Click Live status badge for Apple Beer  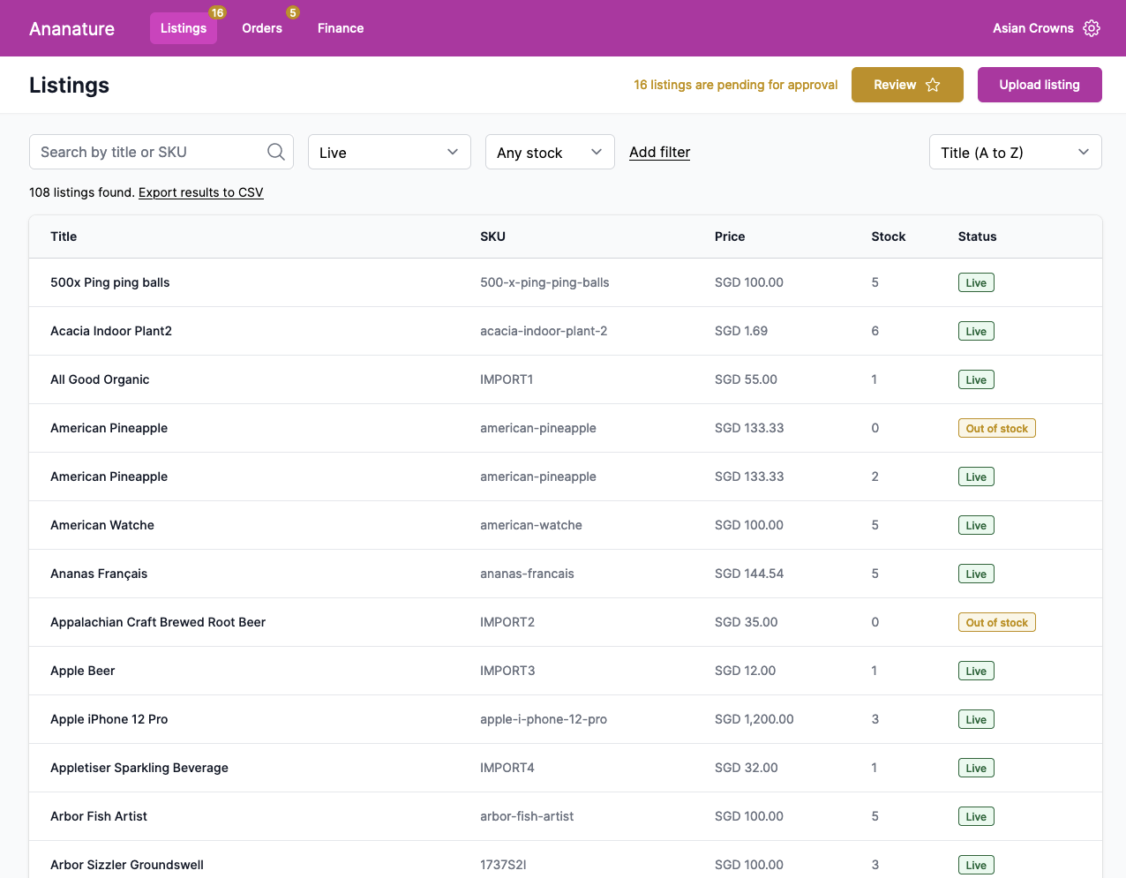976,671
